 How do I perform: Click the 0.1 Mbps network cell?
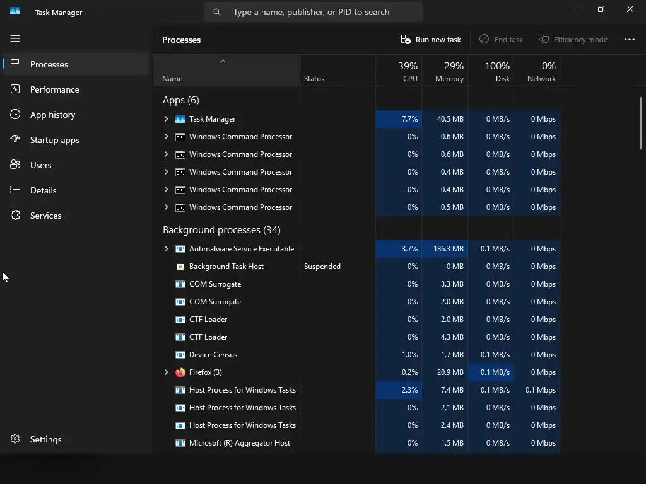pyautogui.click(x=537, y=390)
